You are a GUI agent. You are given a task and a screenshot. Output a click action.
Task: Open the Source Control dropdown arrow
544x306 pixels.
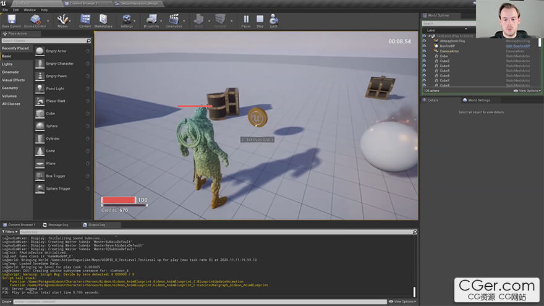48,21
